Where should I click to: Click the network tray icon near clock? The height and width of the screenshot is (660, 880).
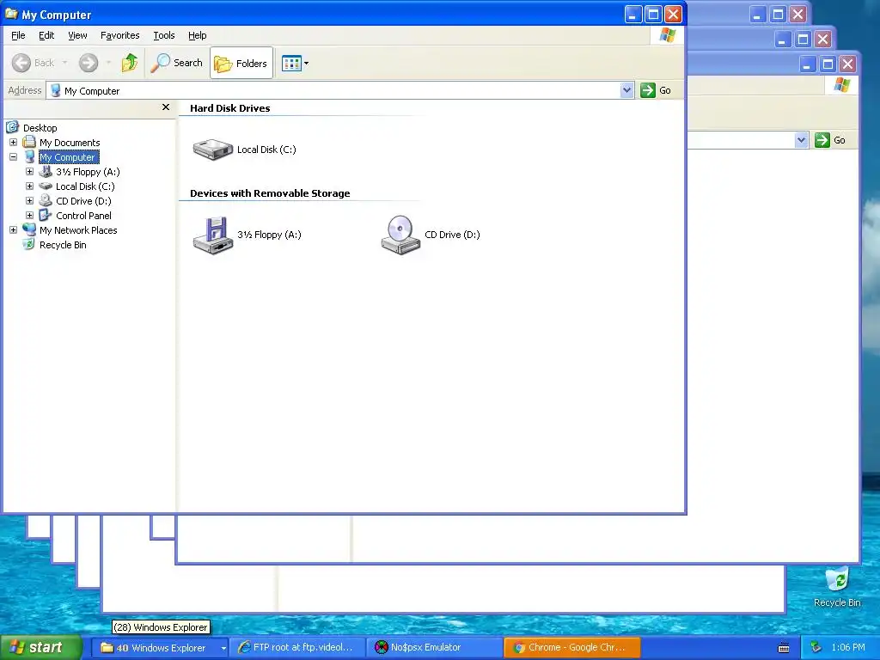[x=816, y=648]
